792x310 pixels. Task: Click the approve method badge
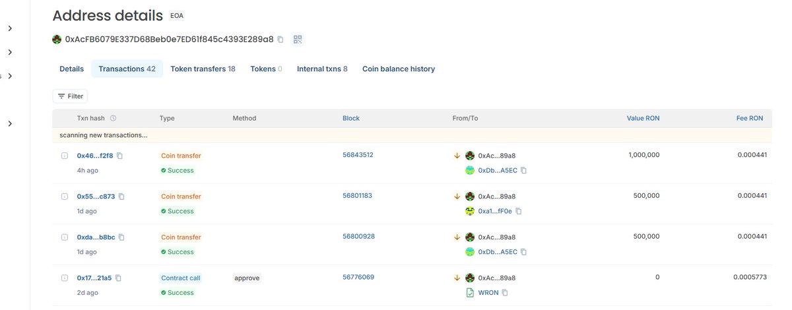pyautogui.click(x=247, y=278)
